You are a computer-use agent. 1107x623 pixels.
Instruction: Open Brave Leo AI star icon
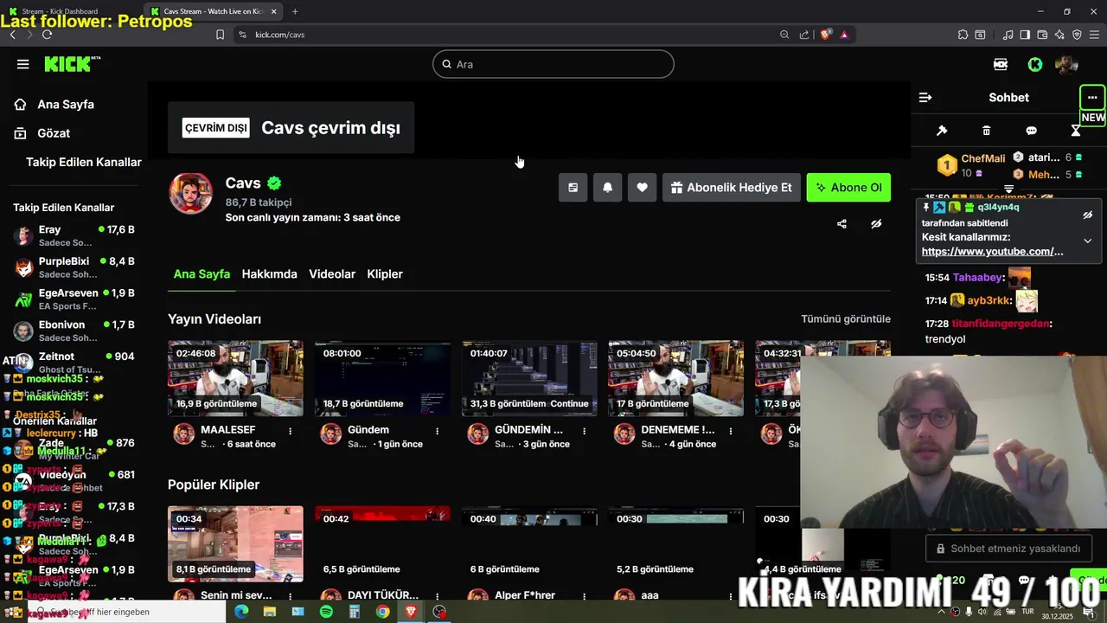1059,35
